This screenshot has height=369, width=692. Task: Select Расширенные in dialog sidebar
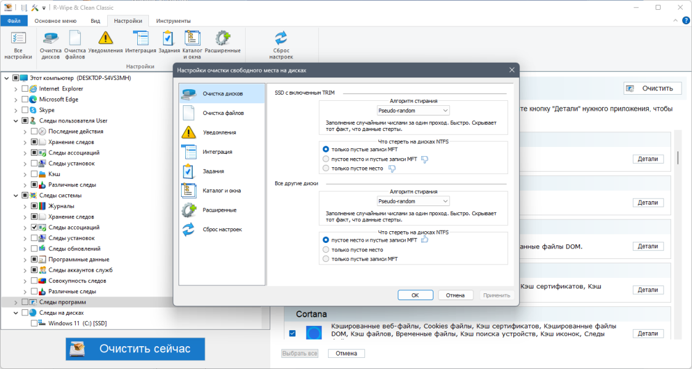(x=222, y=210)
